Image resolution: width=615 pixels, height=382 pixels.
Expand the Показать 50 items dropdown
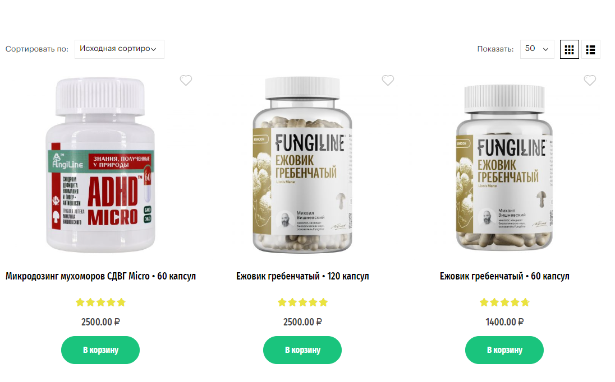537,49
